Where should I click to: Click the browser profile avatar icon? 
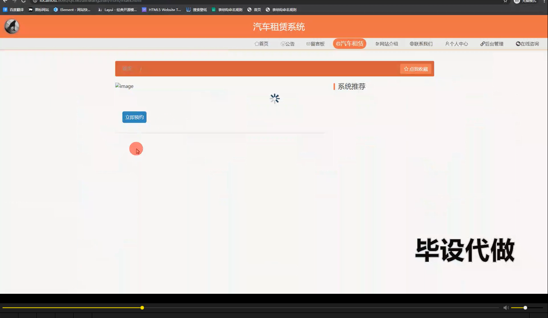pyautogui.click(x=516, y=1)
